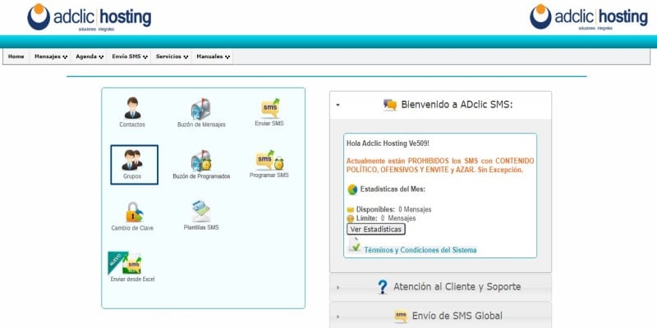Click the envelope icon beside Disponibles

click(x=351, y=210)
